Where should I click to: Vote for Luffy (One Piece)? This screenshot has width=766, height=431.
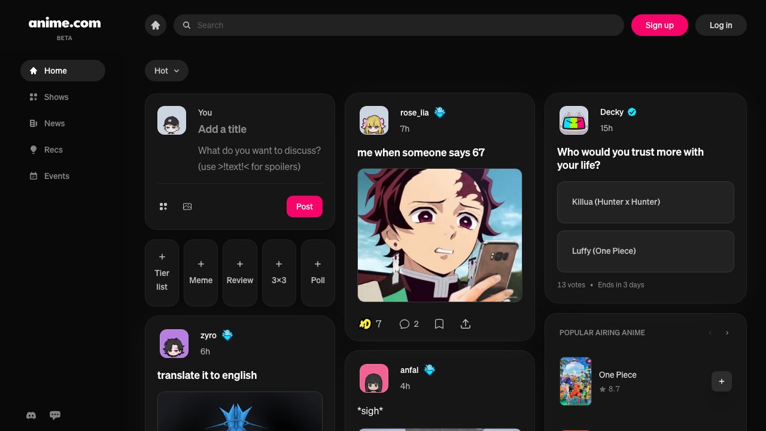[646, 251]
